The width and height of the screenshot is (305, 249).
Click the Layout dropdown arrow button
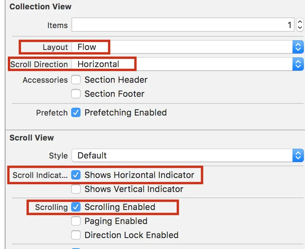click(x=298, y=47)
